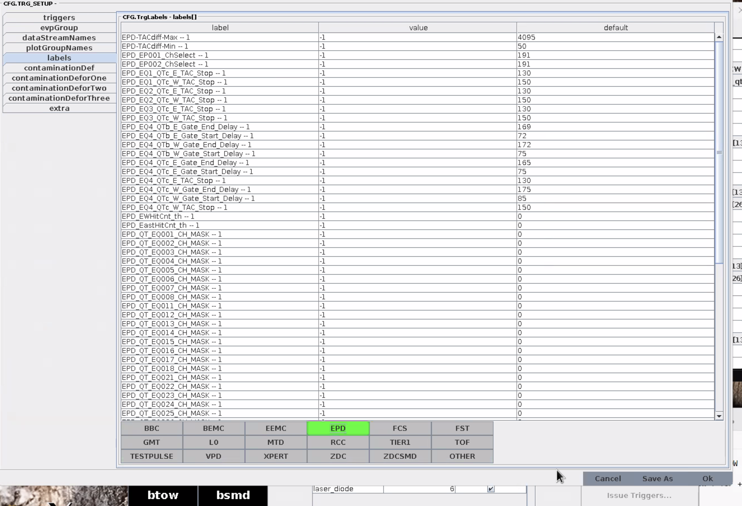742x506 pixels.
Task: Sort by the value column header
Action: click(418, 28)
